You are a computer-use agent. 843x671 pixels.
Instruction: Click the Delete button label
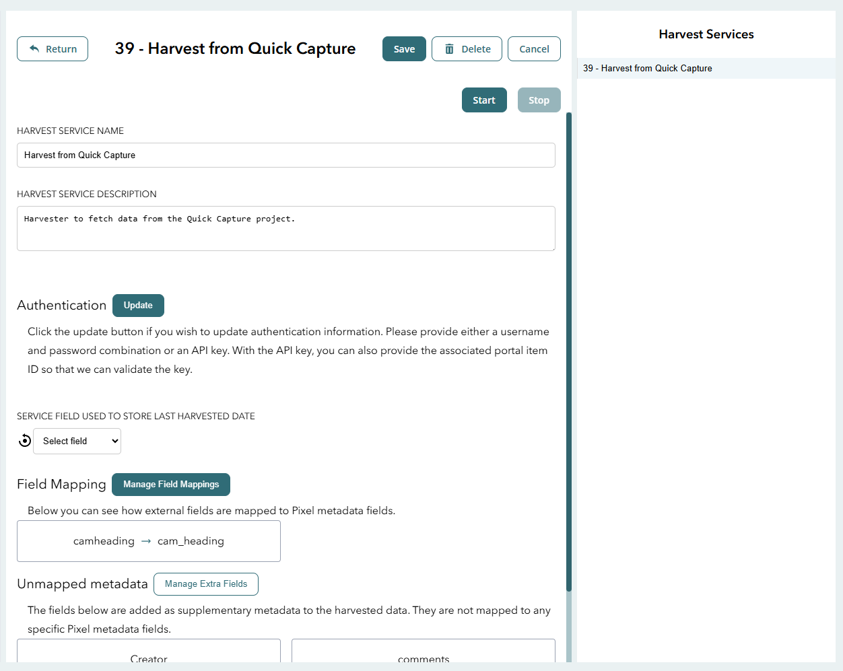(476, 49)
